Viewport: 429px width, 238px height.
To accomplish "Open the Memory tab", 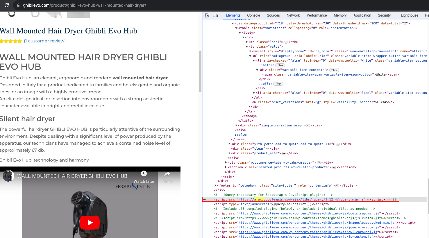I will pos(340,15).
